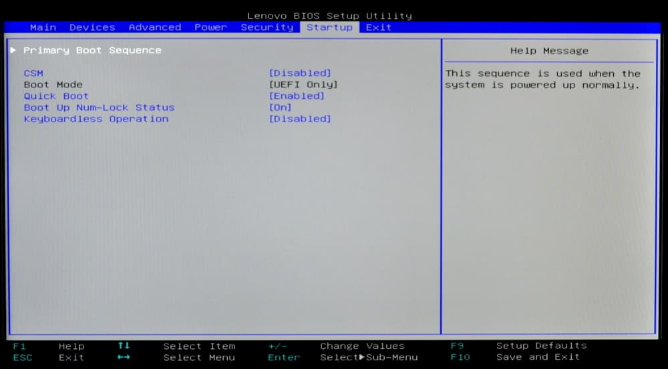Select the CSM setting label
The image size is (668, 369).
33,73
